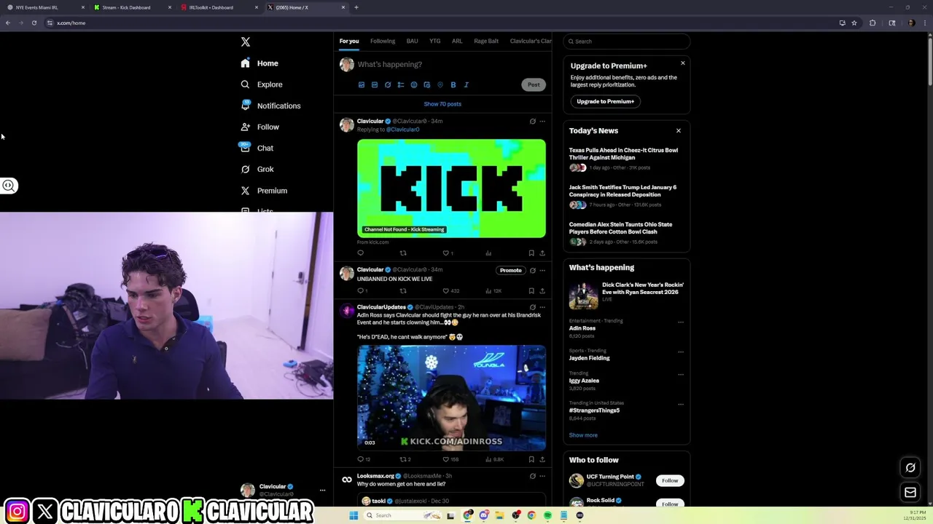Add a GIF in the composer
Image resolution: width=933 pixels, height=524 pixels.
click(x=375, y=84)
